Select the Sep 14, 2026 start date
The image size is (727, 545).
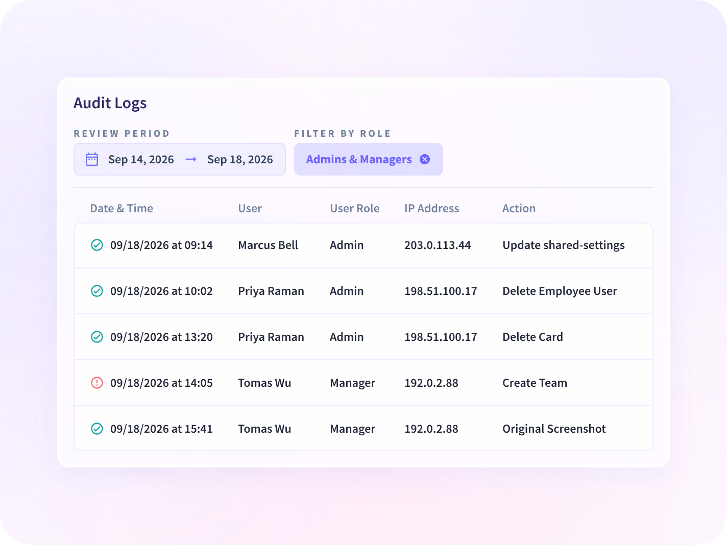[141, 160]
